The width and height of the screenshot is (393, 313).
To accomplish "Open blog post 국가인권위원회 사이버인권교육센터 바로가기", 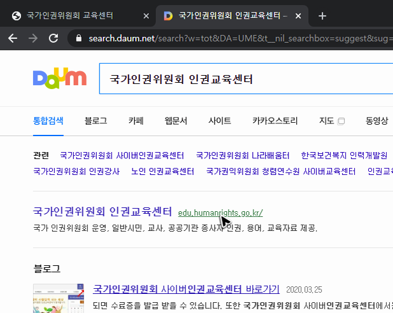I will 186,289.
